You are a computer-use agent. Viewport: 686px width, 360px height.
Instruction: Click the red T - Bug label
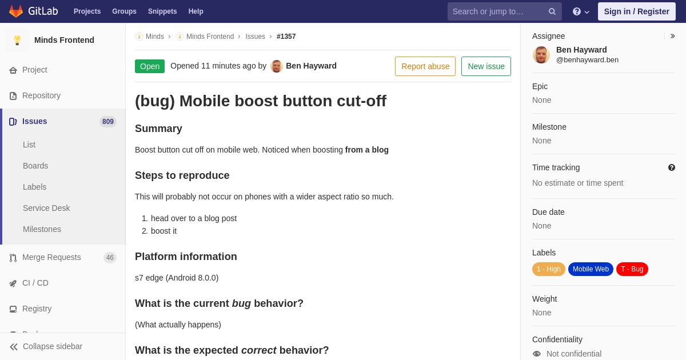click(x=632, y=269)
